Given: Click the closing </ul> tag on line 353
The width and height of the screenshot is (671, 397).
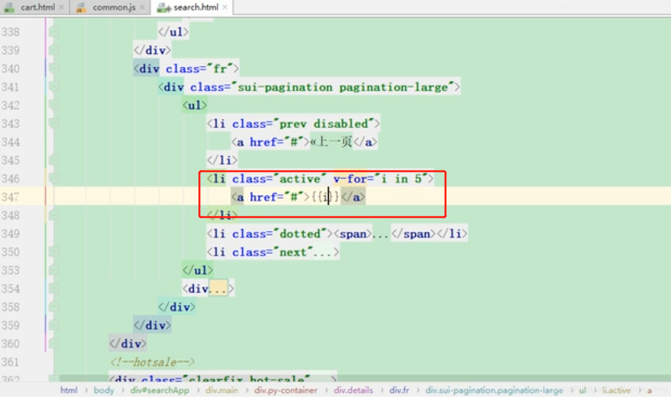Looking at the screenshot, I should (x=198, y=270).
